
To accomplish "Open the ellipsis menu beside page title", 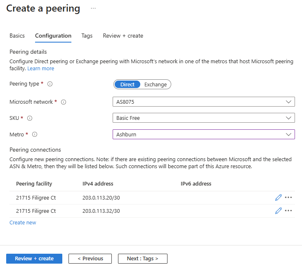I will (x=93, y=8).
